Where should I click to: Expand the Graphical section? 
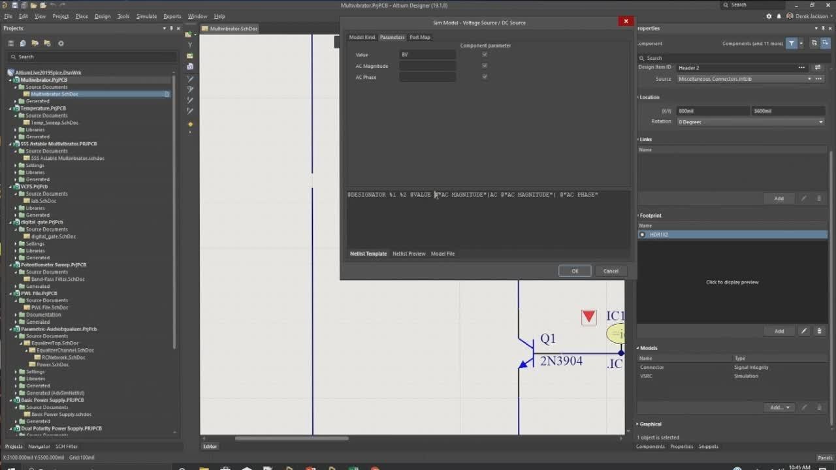[639, 424]
